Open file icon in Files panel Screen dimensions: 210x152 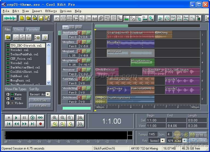(8, 37)
